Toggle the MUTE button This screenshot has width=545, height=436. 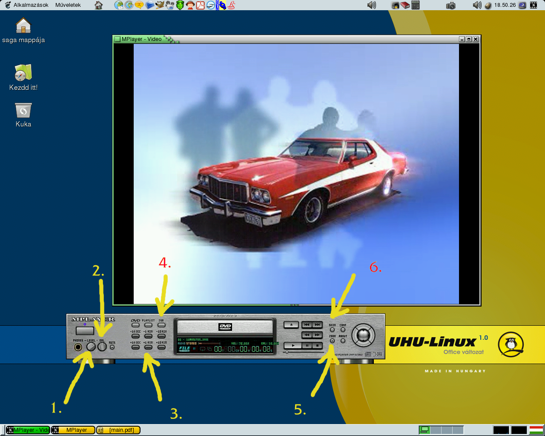click(112, 347)
